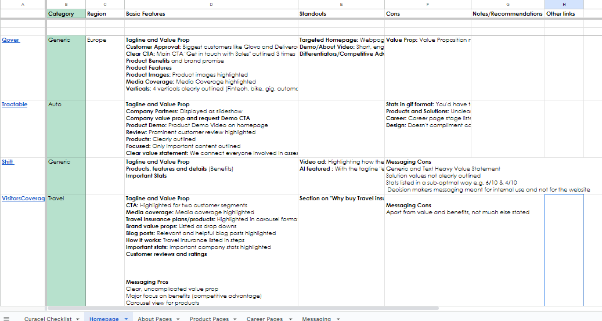Screen dimensions: 602x321
Task: Open the Qover hyperlink
Action: click(x=10, y=40)
